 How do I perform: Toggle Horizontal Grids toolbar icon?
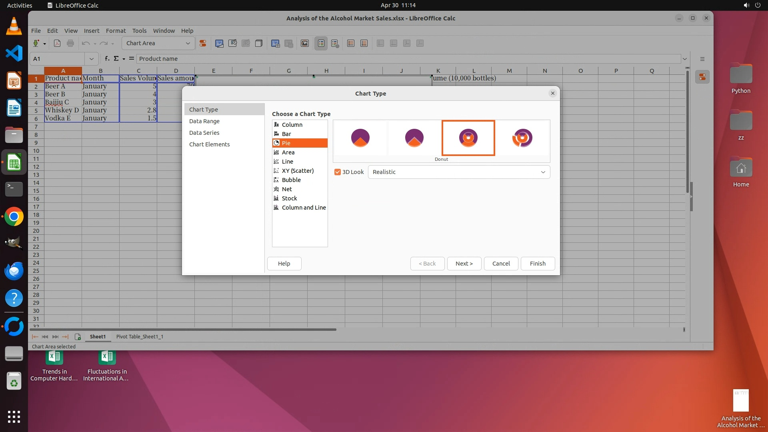(x=351, y=43)
